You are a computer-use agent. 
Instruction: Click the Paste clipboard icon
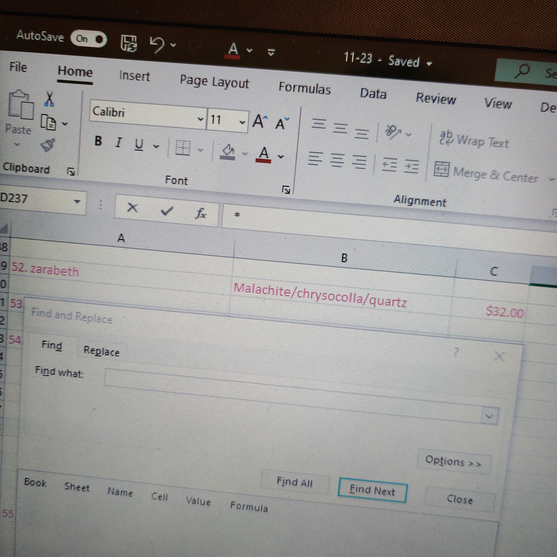20,105
